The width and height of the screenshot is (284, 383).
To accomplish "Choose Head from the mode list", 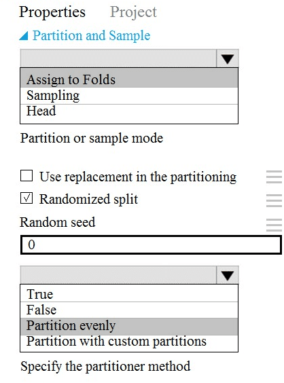I will tap(129, 111).
